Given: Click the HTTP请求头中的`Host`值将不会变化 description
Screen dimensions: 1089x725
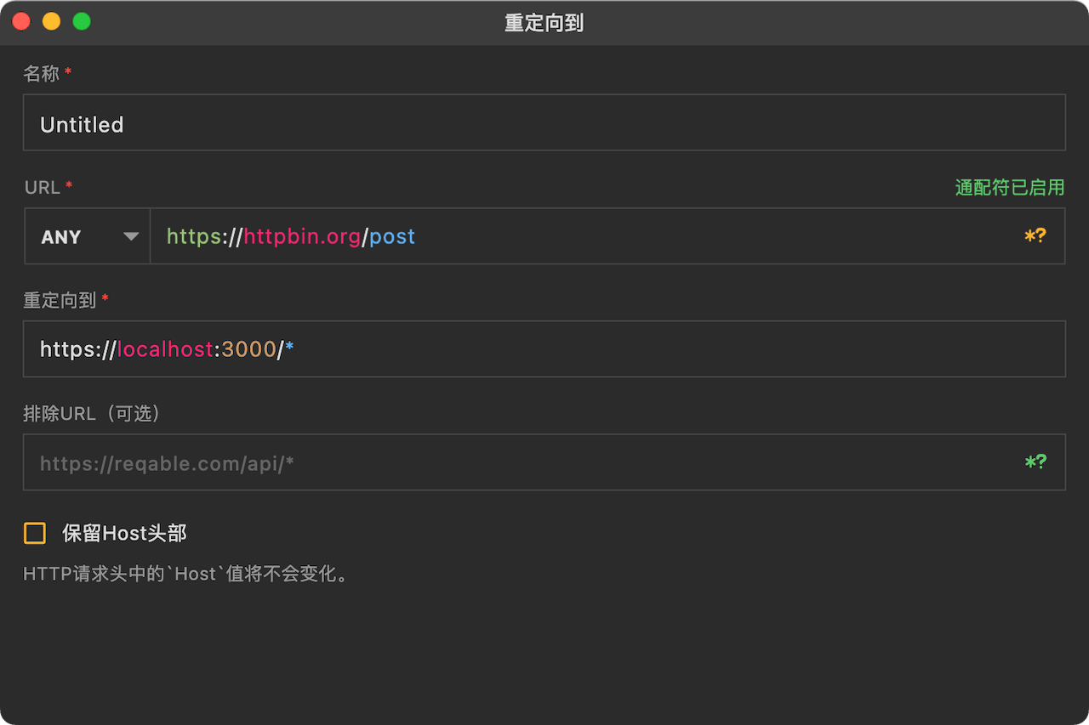Looking at the screenshot, I should click(x=186, y=574).
